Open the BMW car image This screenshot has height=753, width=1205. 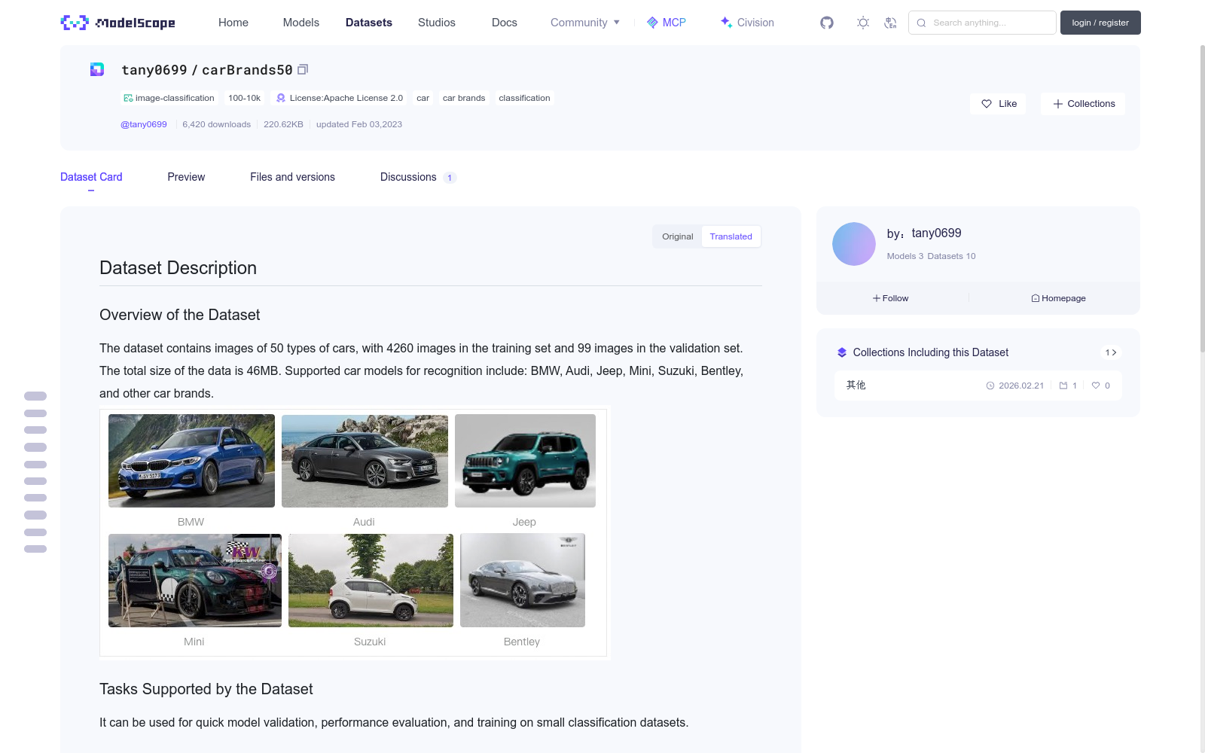(191, 461)
